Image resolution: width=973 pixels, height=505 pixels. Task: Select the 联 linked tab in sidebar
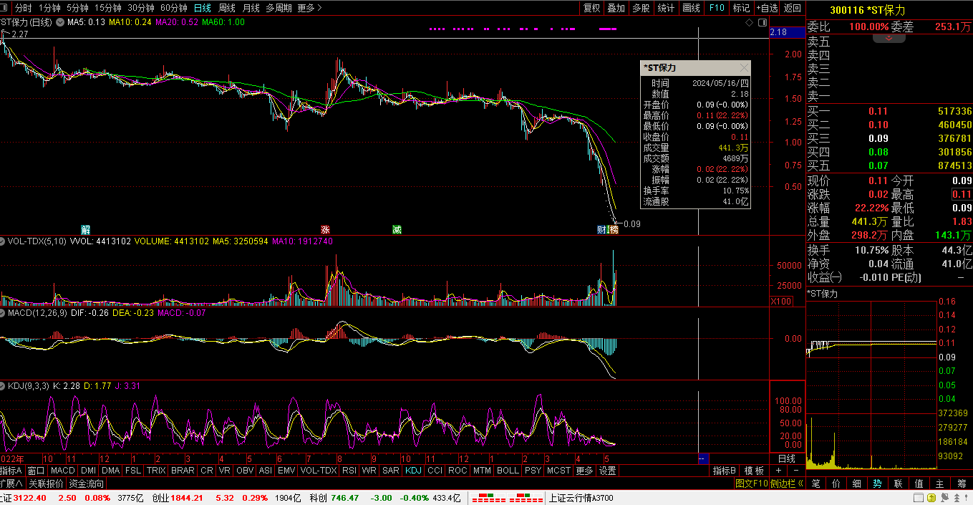[898, 484]
